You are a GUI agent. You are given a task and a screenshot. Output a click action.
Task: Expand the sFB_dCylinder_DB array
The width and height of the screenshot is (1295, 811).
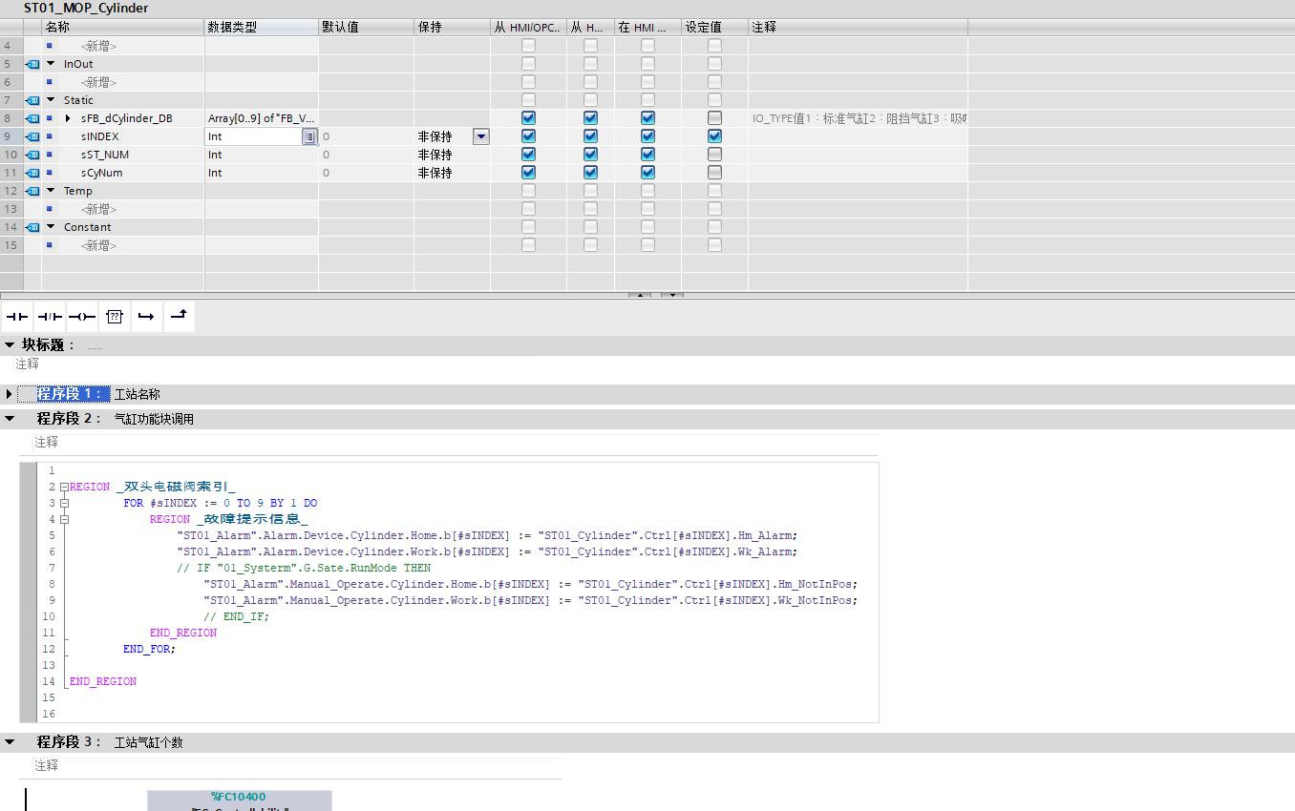pos(68,118)
